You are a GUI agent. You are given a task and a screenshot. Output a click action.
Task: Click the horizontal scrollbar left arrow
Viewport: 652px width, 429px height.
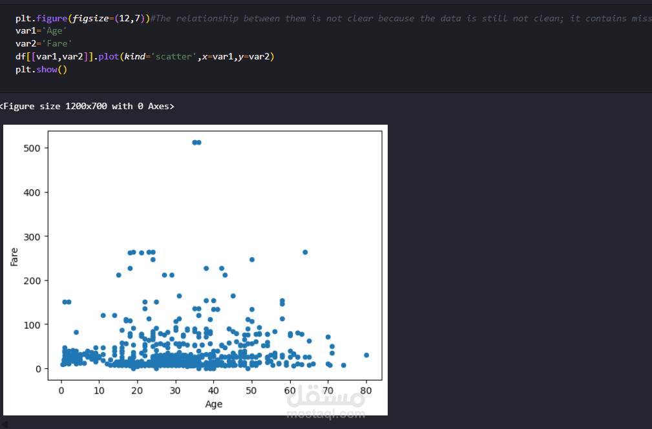tap(3, 424)
